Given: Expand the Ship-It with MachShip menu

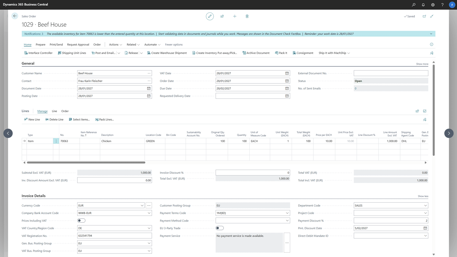Looking at the screenshot, I should coord(334,53).
